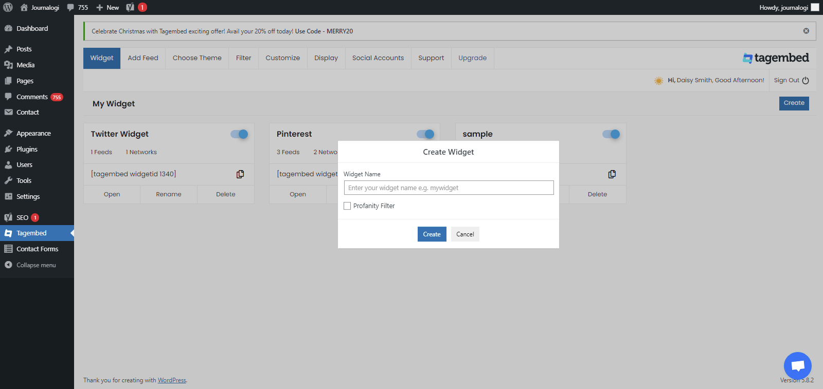823x389 pixels.
Task: Check the Profanity Filter checkbox
Action: click(x=347, y=206)
